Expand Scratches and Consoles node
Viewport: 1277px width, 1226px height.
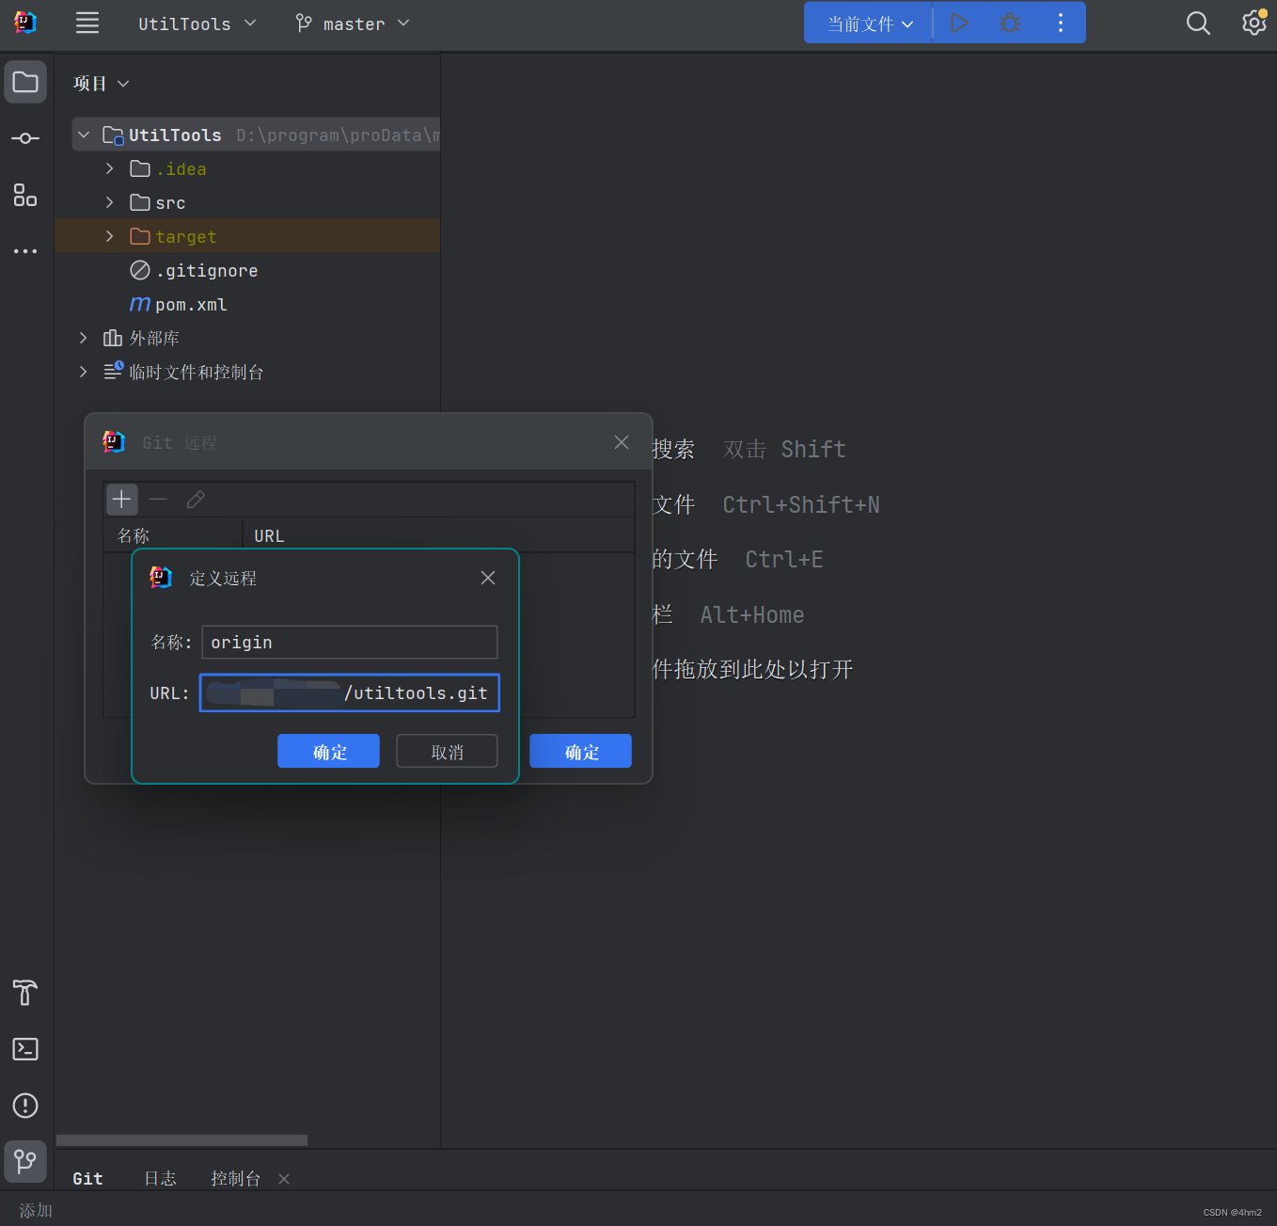tap(84, 372)
